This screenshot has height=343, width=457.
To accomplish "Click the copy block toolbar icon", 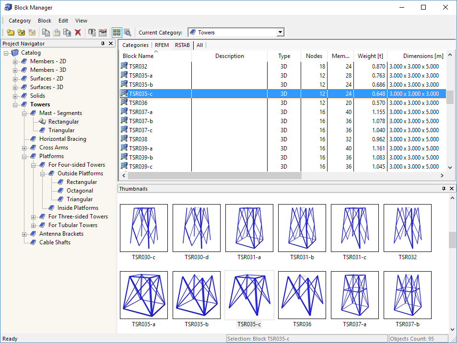I will pyautogui.click(x=46, y=33).
